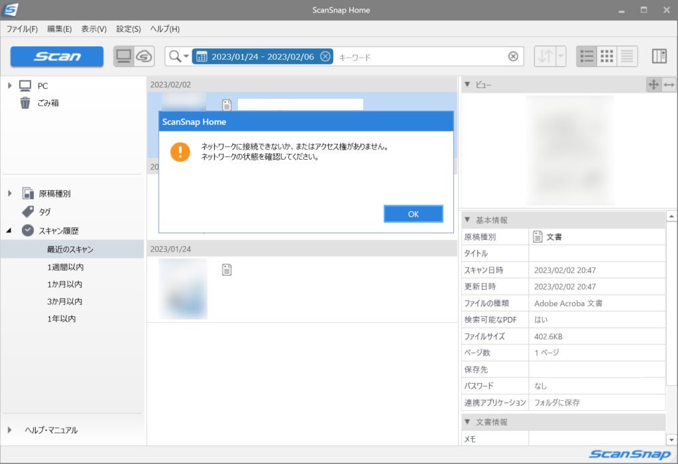Open the ごみ箱 trash icon
678x464 pixels.
(x=25, y=103)
